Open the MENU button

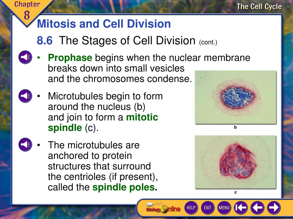[224, 208]
